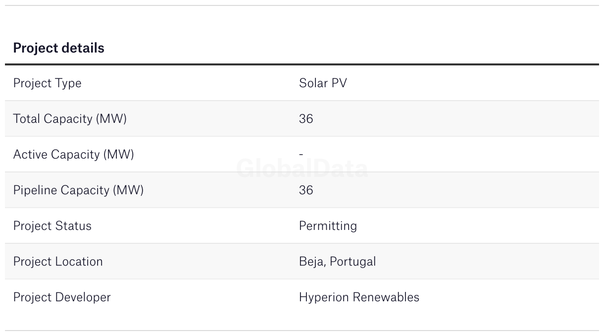This screenshot has height=336, width=604.
Task: Click the Project Developer label
Action: click(x=62, y=297)
